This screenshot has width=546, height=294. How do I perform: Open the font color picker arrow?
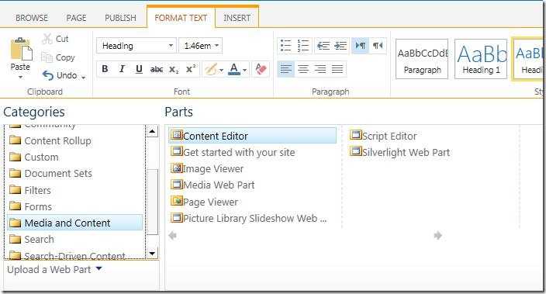245,70
